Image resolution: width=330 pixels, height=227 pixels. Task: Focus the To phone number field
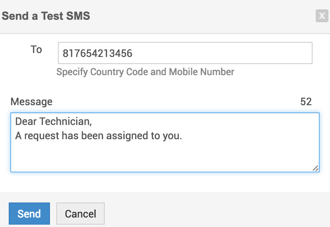click(x=222, y=53)
